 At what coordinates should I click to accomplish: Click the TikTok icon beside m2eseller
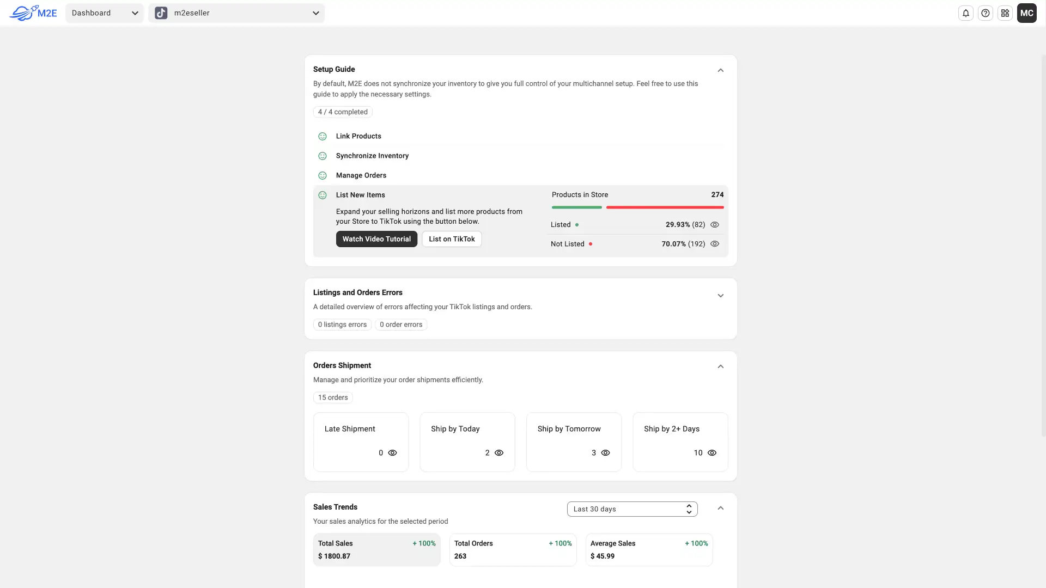(161, 13)
